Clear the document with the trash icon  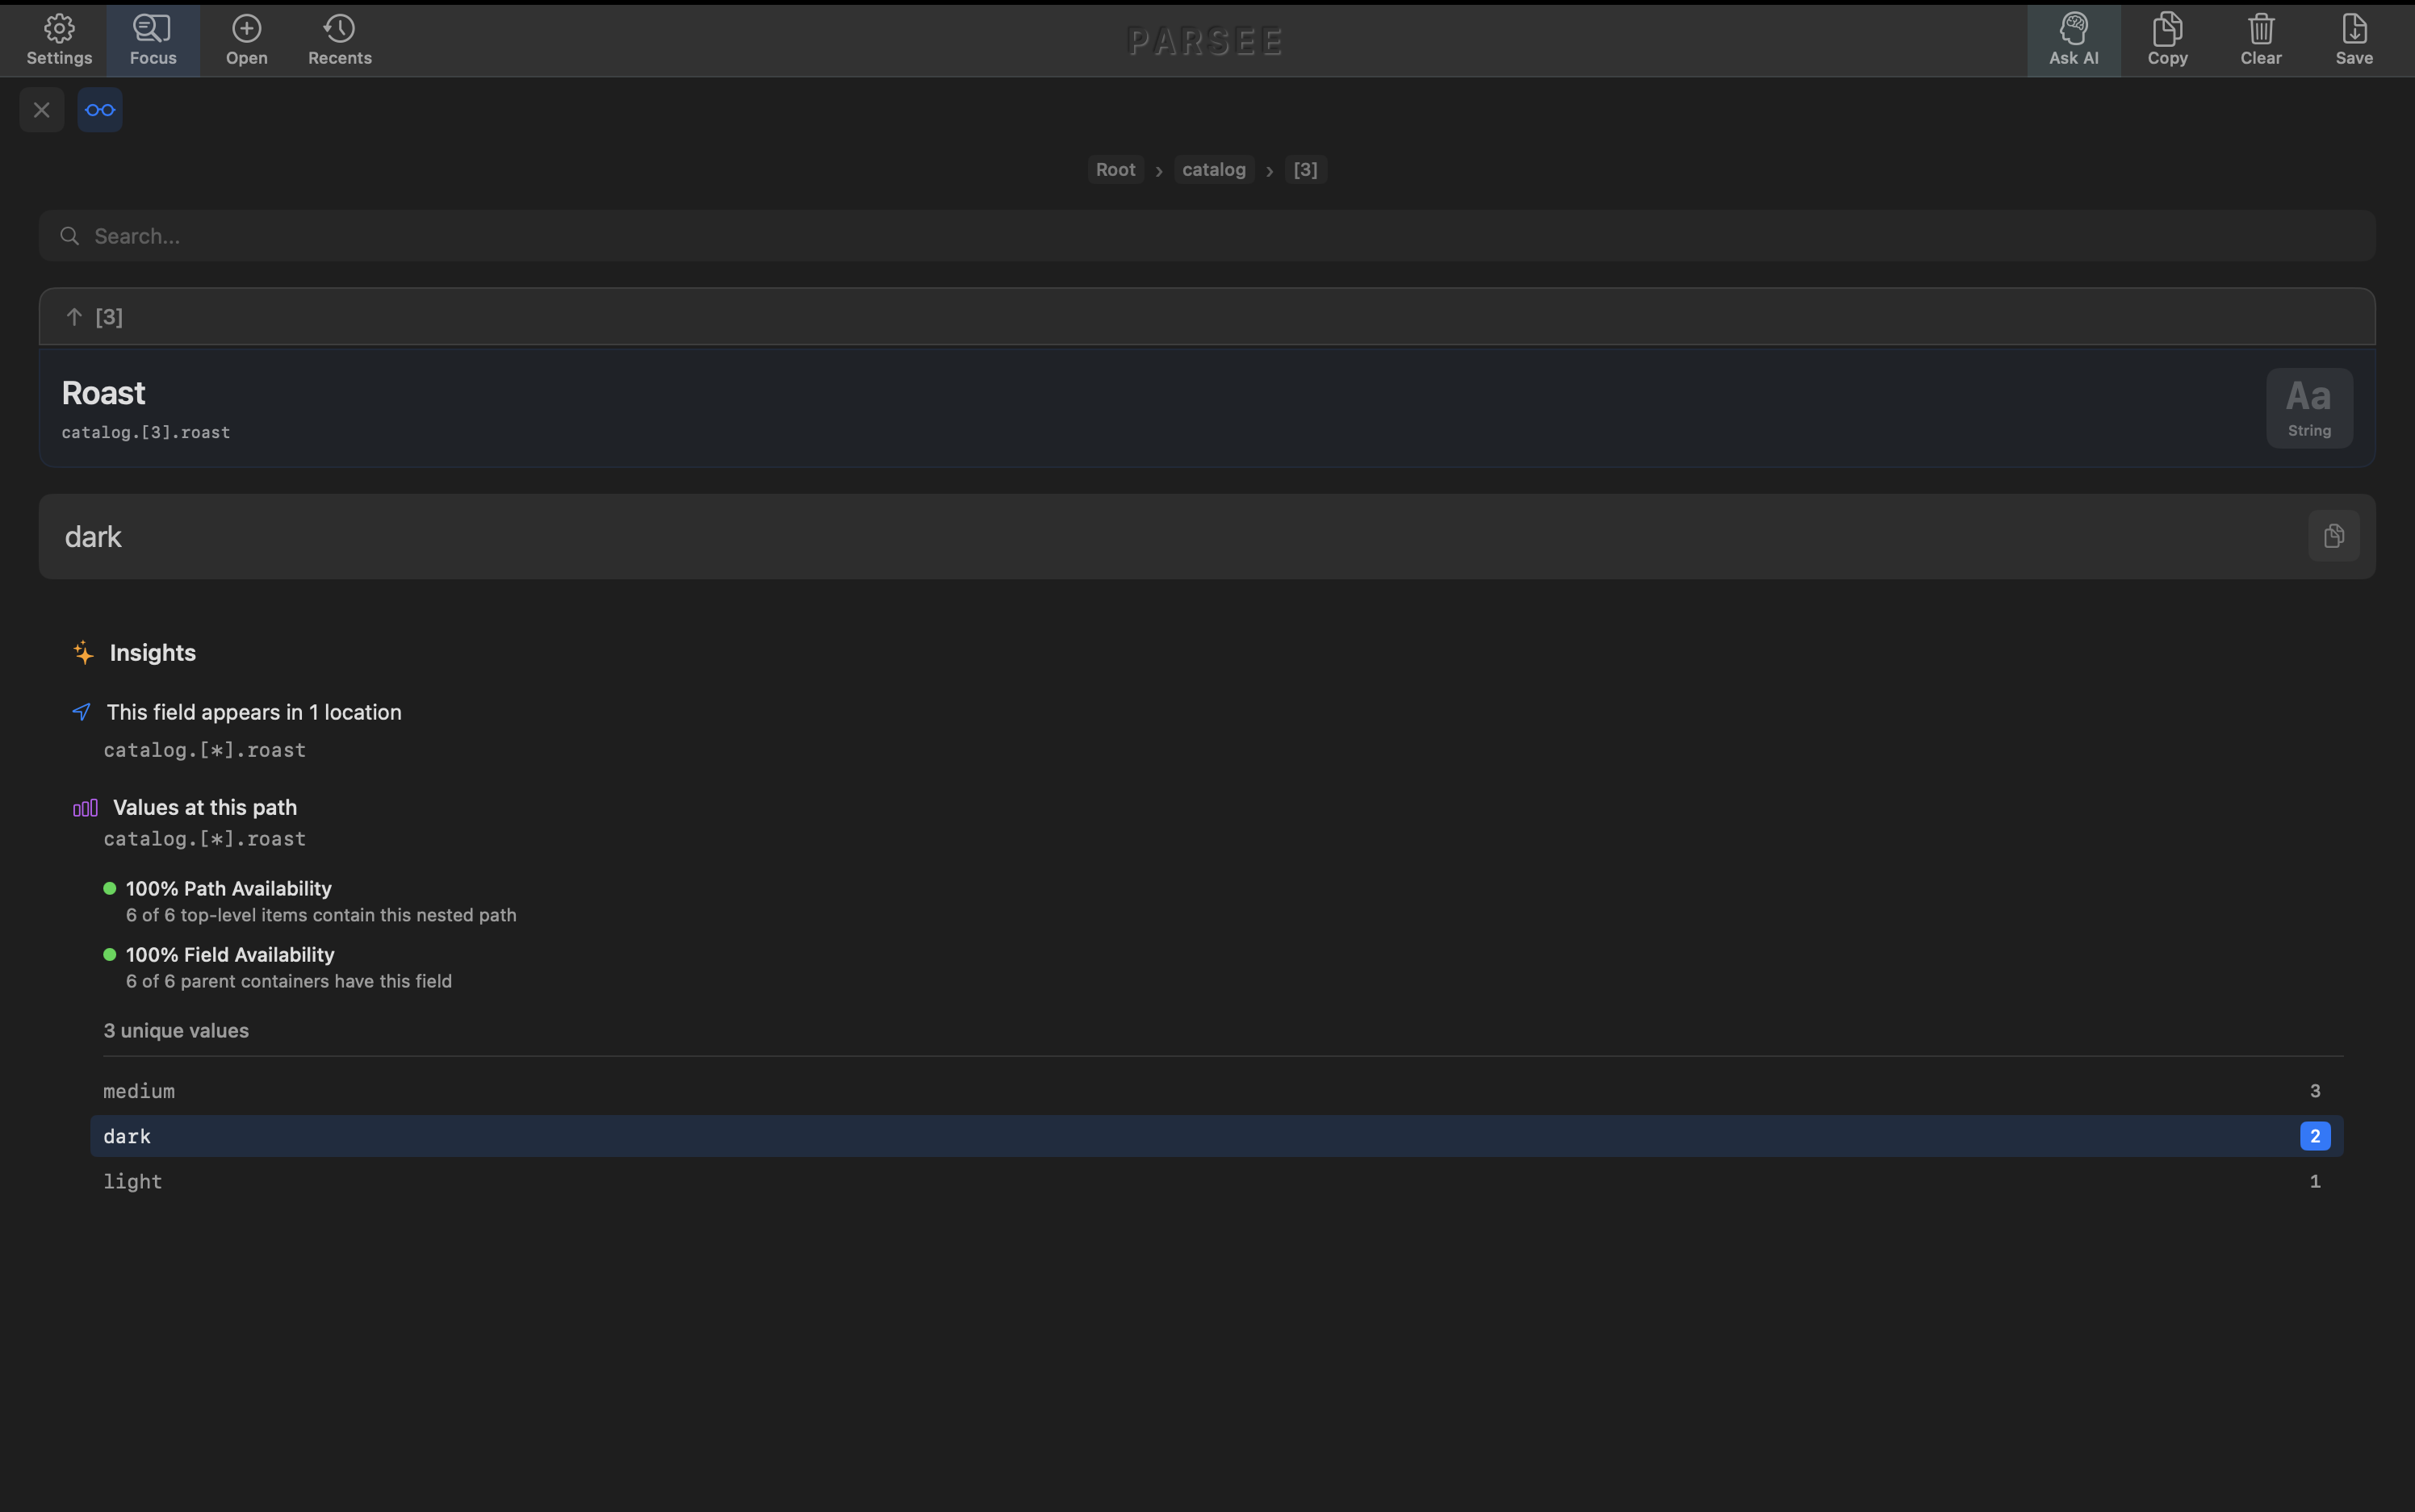(x=2261, y=41)
